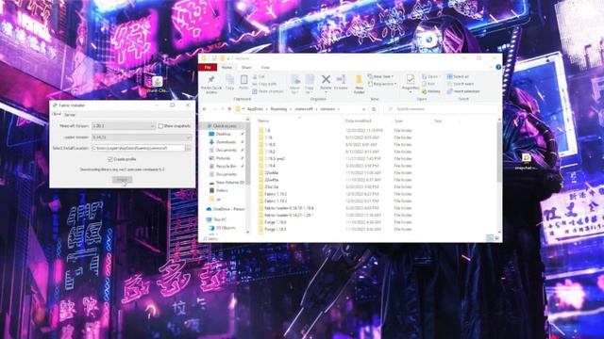
Task: Select the Client tab in Fabric Installer
Action: coord(57,114)
